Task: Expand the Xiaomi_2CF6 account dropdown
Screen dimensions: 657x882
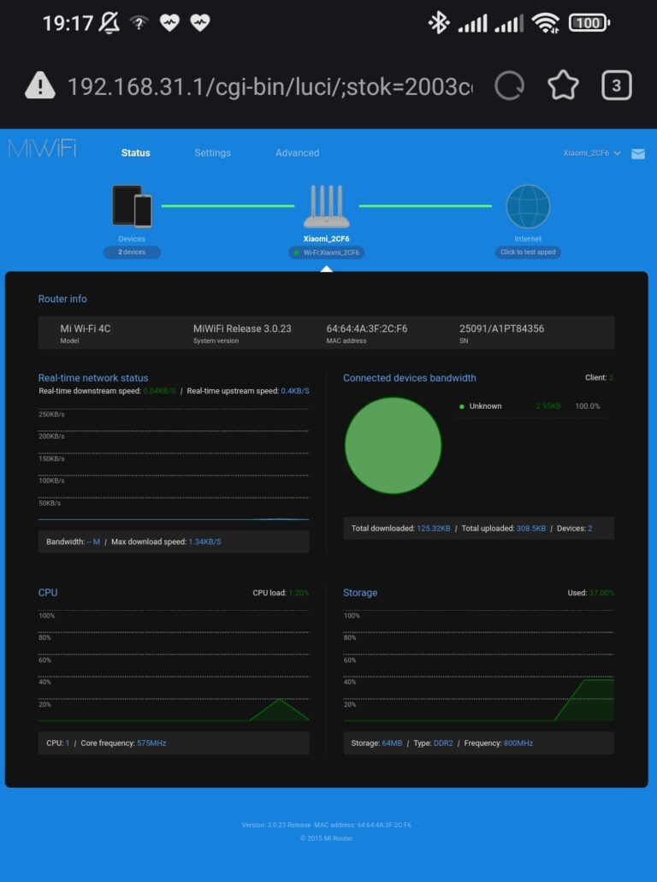Action: (591, 153)
